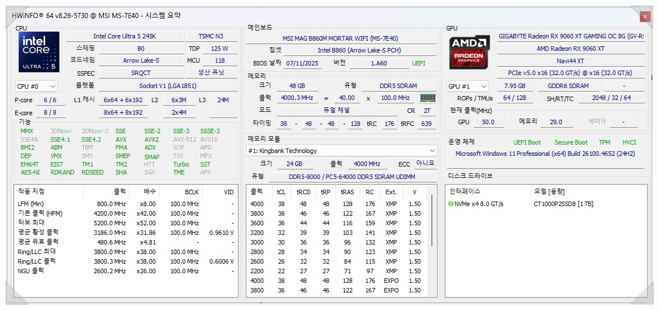The width and height of the screenshot is (659, 310).
Task: Close the HWiNFO system summary window
Action: tap(645, 16)
